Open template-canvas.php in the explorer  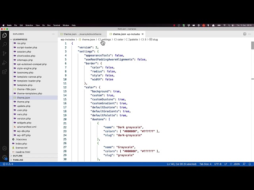pyautogui.click(x=29, y=77)
